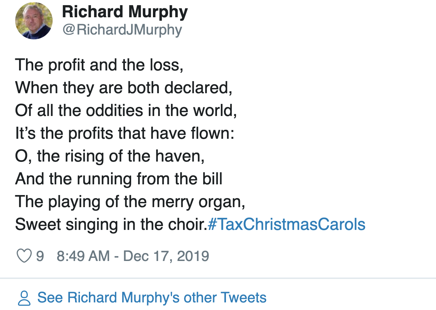This screenshot has width=436, height=310.
Task: Click the line "When they are both declared,"
Action: pos(124,88)
